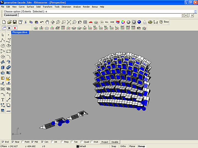
Task: Click the four-viewport layout icon
Action: (x=85, y=22)
